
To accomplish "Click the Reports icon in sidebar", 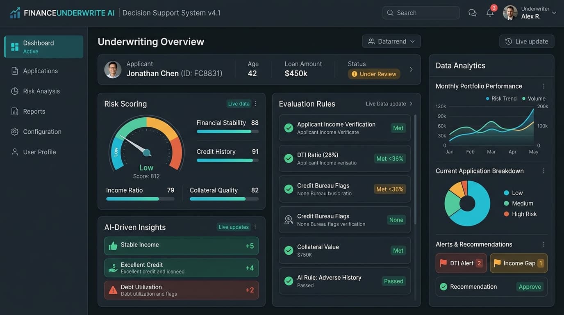I will 15,112.
